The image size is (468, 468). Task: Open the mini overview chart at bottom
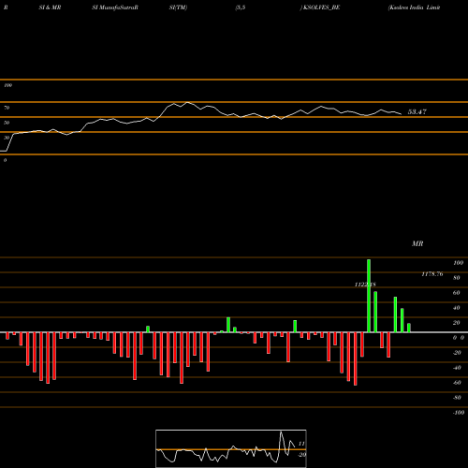tap(231, 448)
